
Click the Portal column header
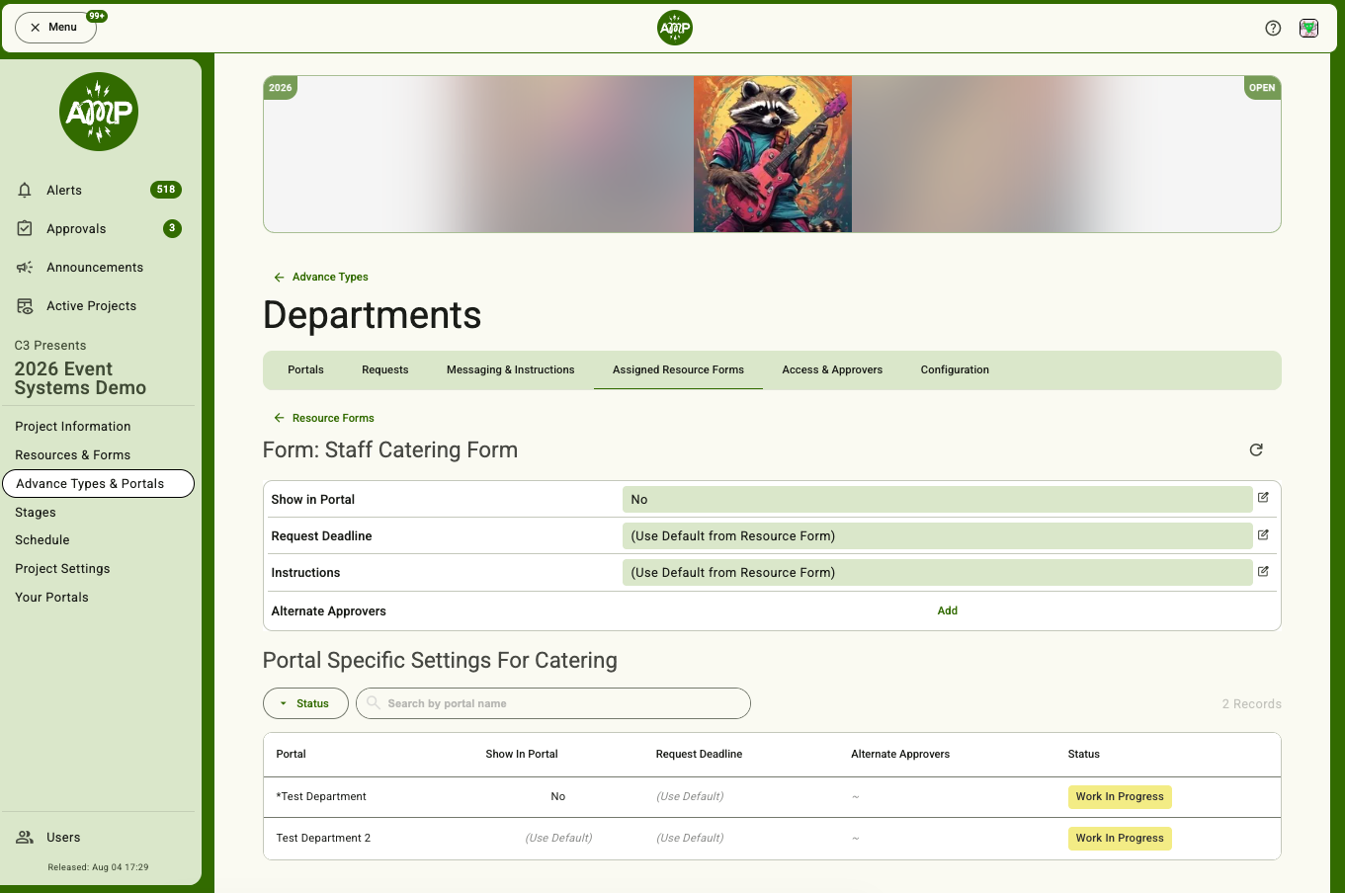291,755
